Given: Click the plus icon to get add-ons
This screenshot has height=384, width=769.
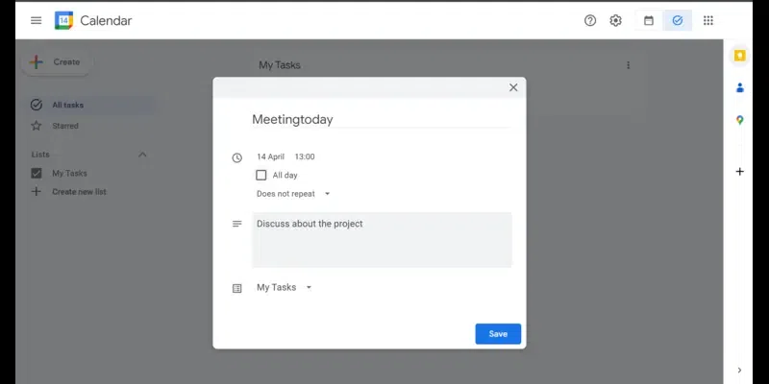Looking at the screenshot, I should pyautogui.click(x=739, y=172).
